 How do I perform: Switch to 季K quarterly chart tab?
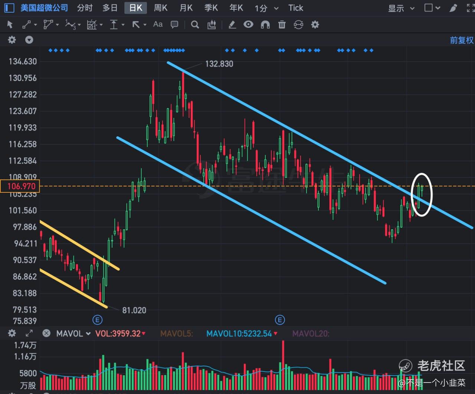211,8
